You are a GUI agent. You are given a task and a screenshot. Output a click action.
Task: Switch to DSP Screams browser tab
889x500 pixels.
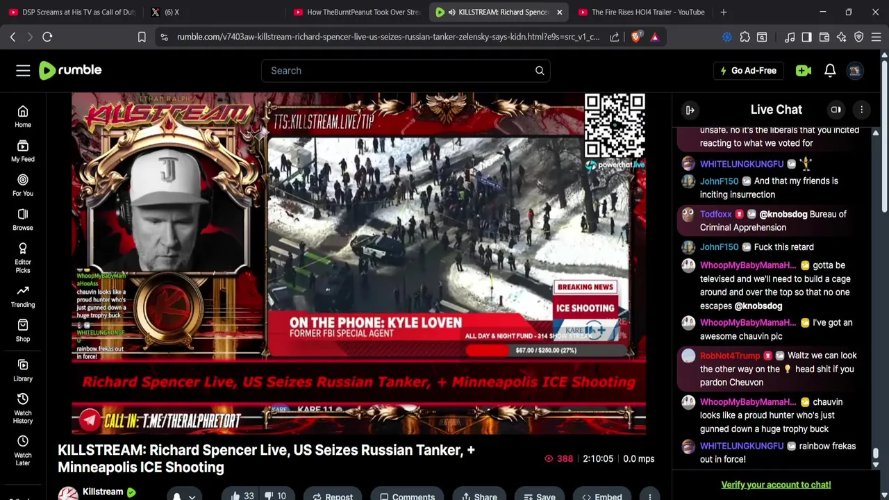74,12
